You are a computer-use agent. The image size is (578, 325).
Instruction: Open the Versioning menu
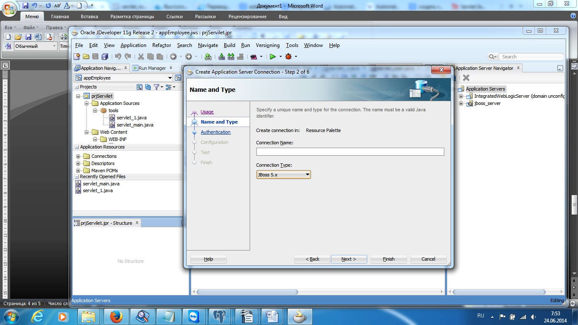[267, 45]
